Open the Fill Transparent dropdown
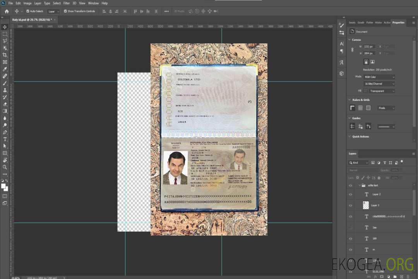This screenshot has width=418, height=279. [382, 91]
